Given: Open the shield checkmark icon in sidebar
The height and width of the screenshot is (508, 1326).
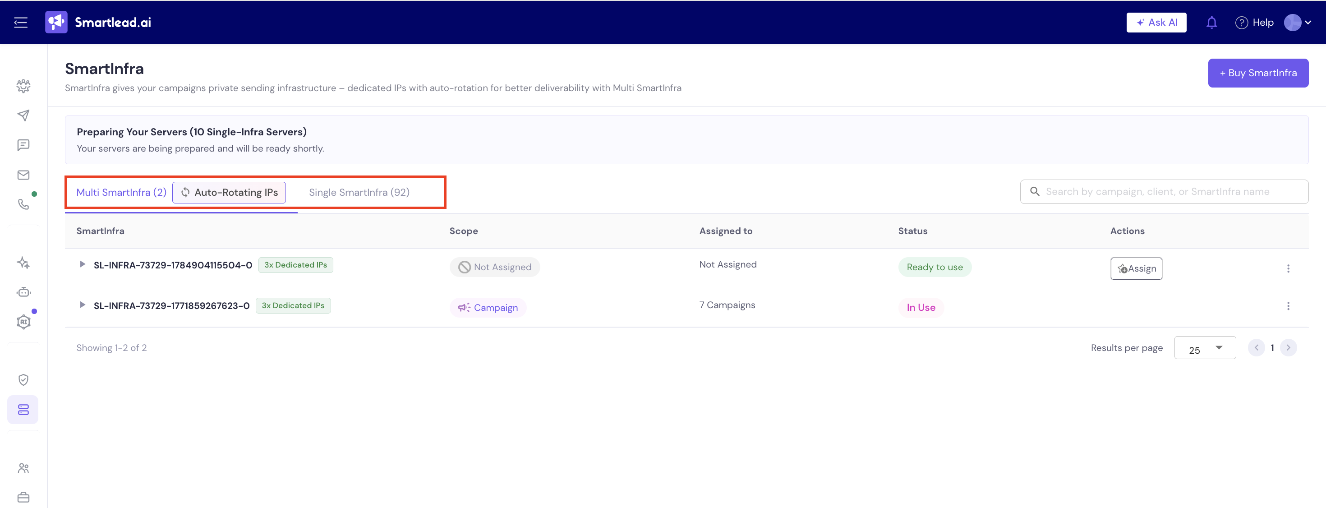Looking at the screenshot, I should [x=23, y=380].
